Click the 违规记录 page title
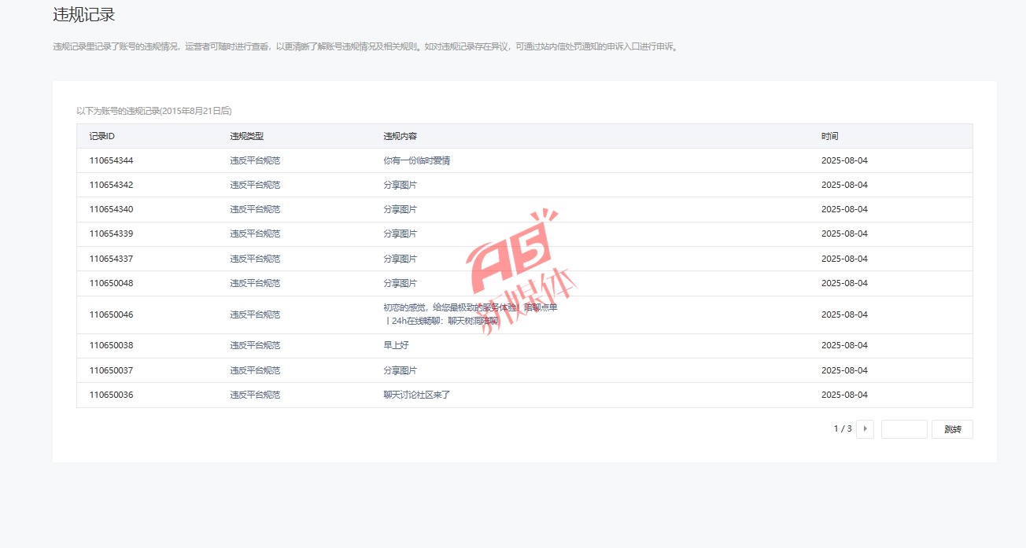The width and height of the screenshot is (1026, 548). (84, 14)
